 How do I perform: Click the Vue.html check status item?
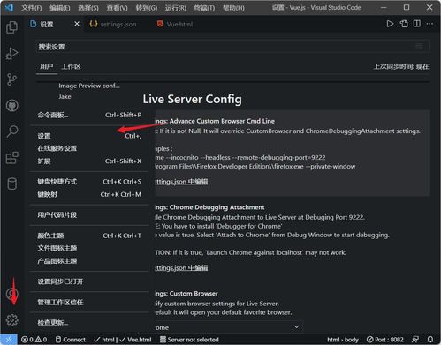[x=136, y=340]
